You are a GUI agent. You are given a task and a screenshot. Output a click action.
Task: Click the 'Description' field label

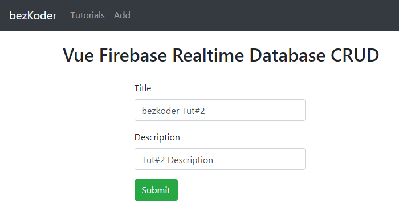(x=157, y=137)
